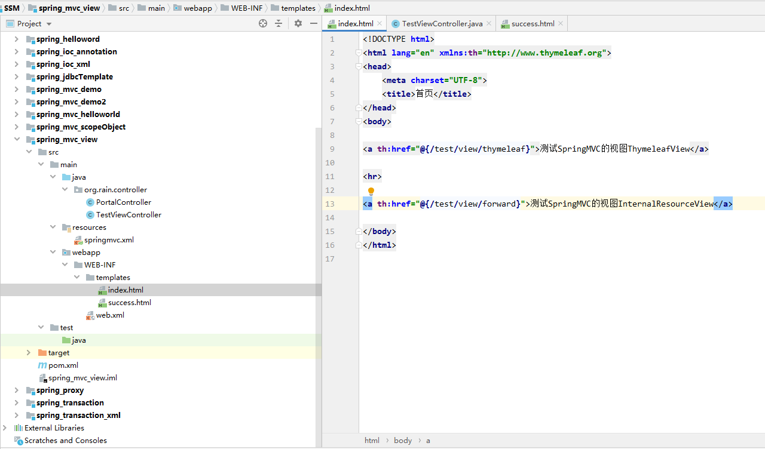765x449 pixels.
Task: Click SSM in the navigation breadcrumb
Action: [11, 8]
